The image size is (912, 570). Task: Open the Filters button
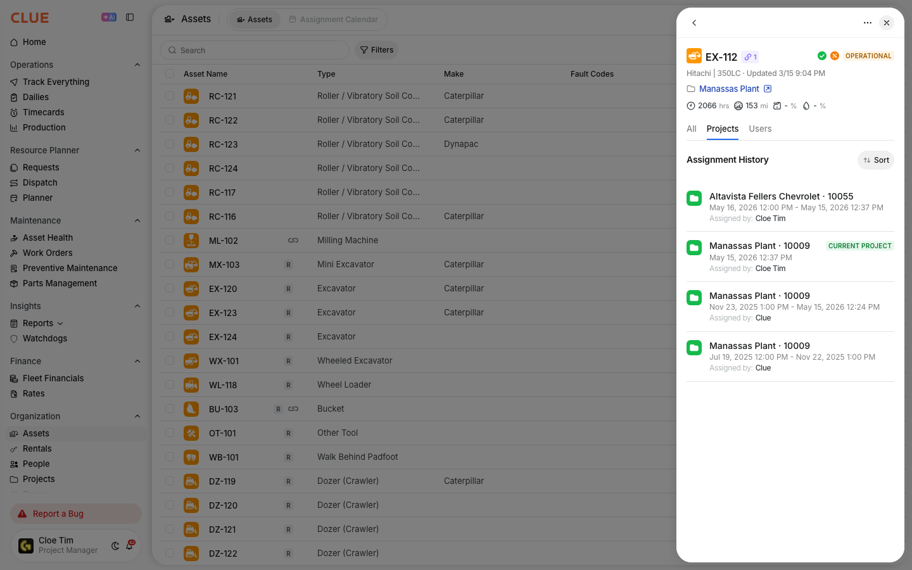(377, 50)
